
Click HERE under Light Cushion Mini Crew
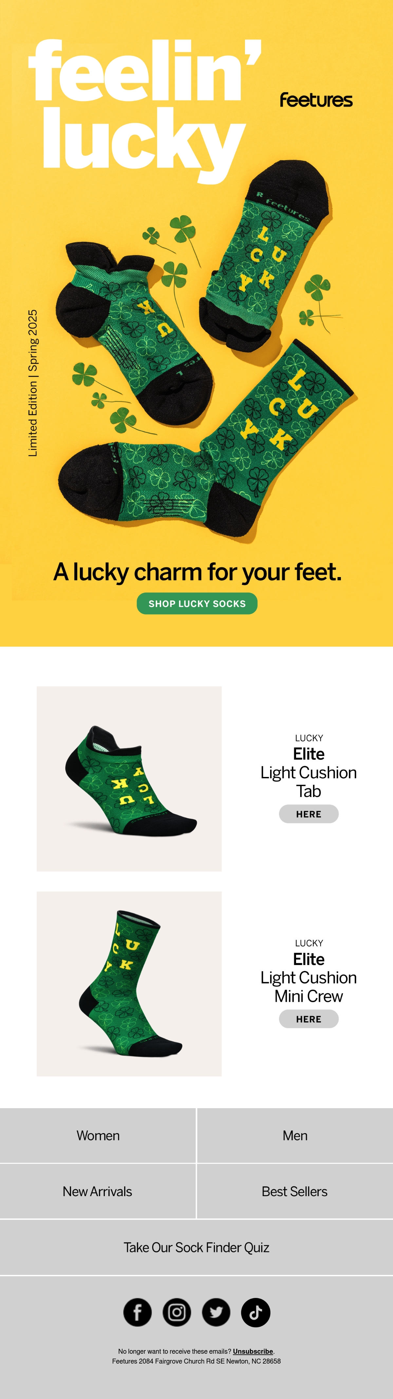(309, 1019)
